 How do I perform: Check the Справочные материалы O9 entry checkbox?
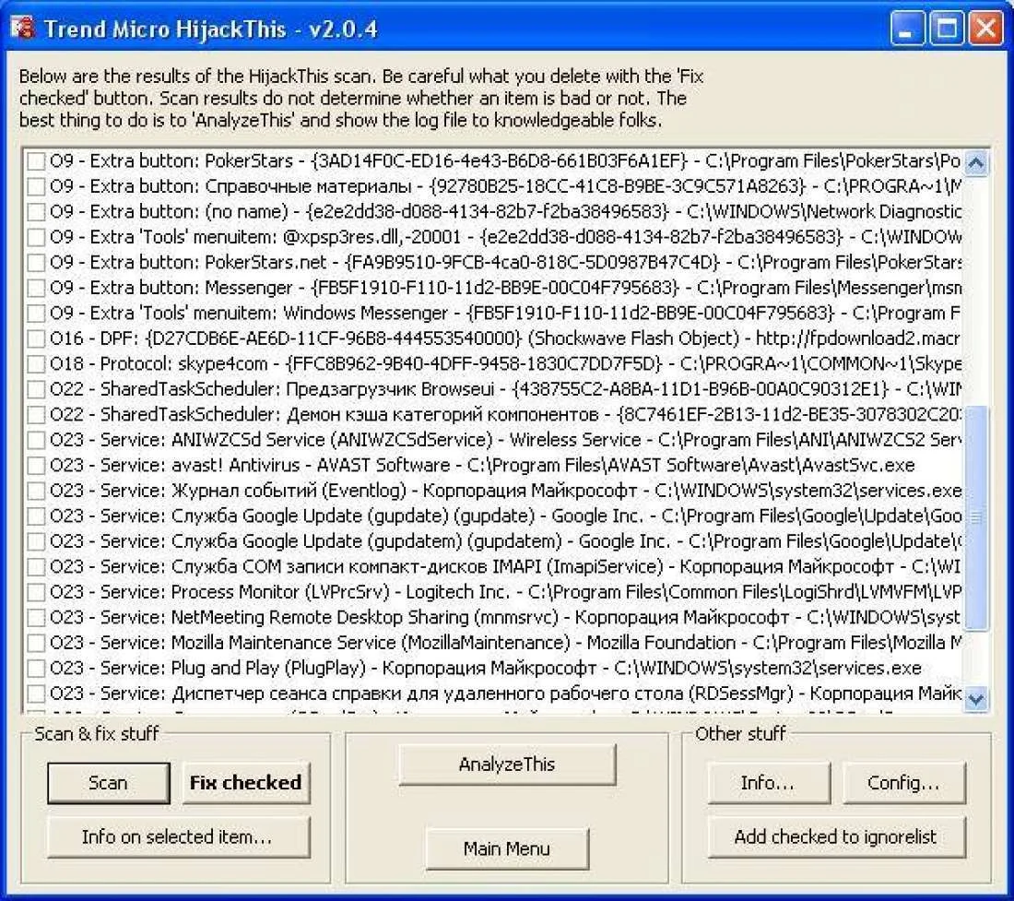[x=36, y=186]
